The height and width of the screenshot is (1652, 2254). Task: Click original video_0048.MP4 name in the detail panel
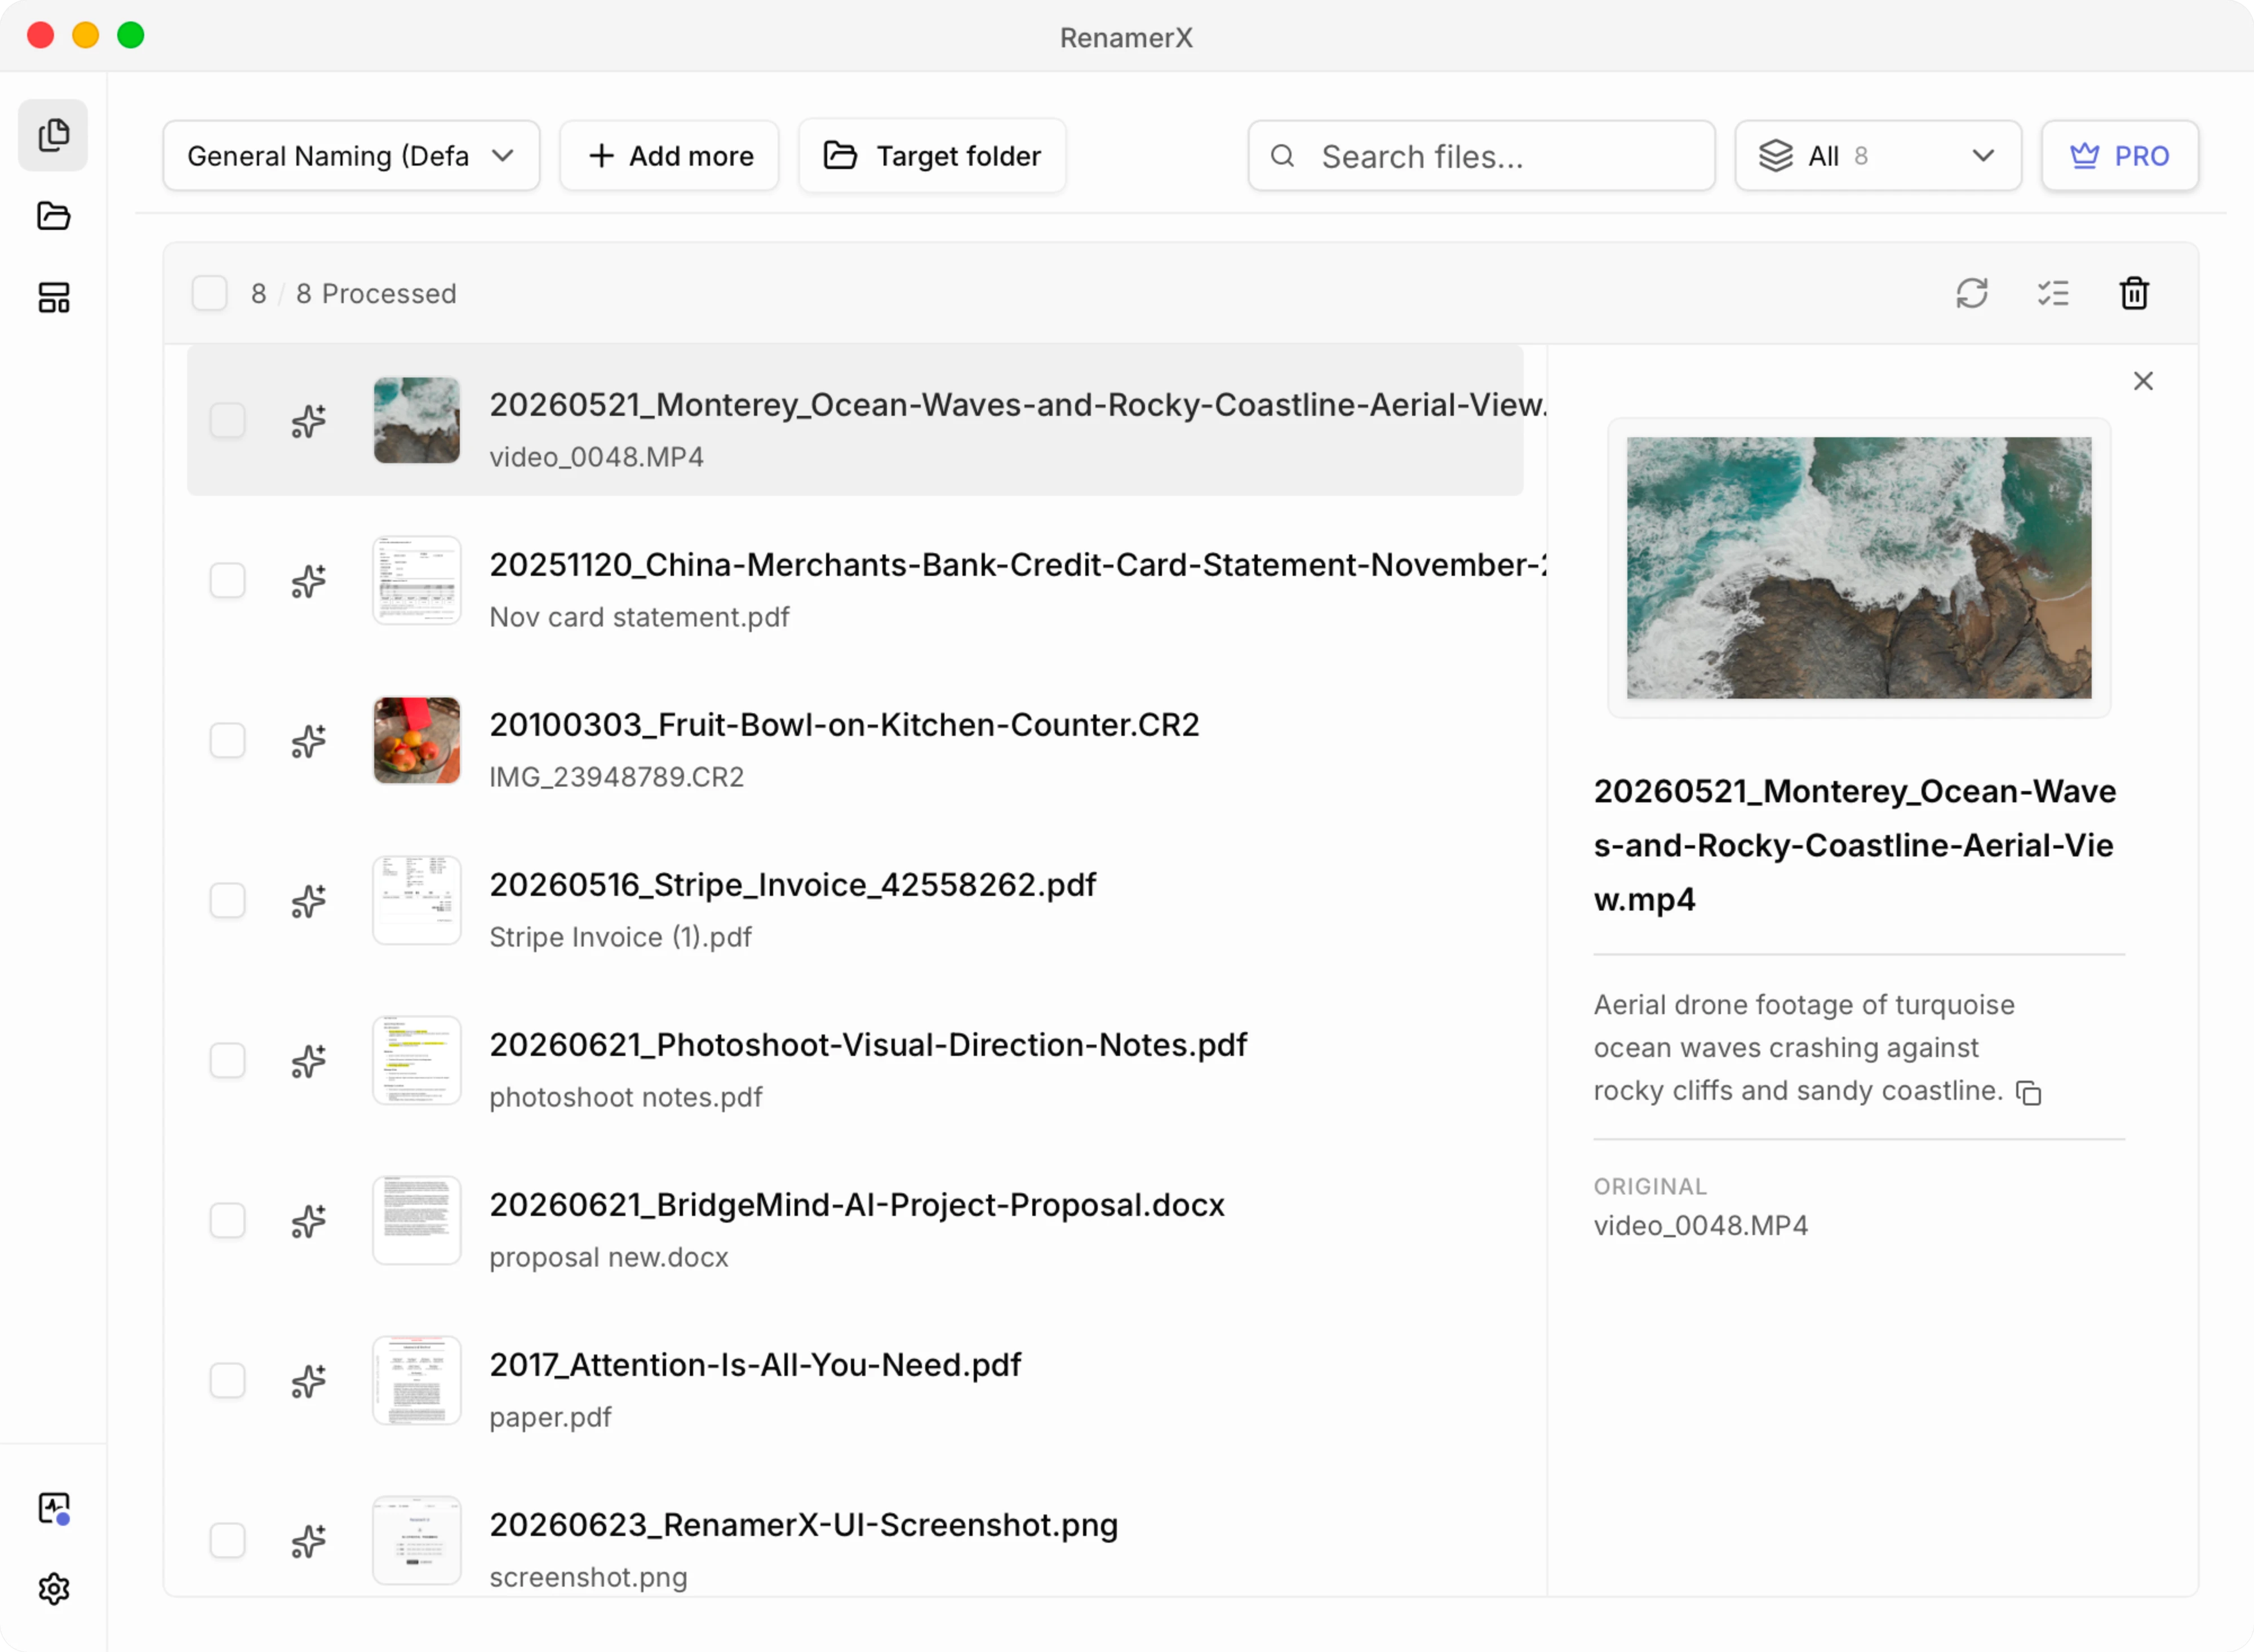click(x=1700, y=1226)
